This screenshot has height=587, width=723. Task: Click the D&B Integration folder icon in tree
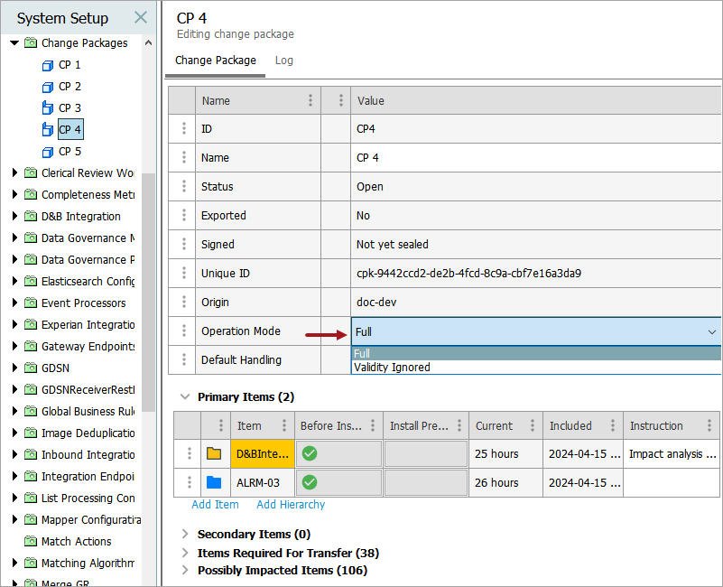pyautogui.click(x=31, y=217)
